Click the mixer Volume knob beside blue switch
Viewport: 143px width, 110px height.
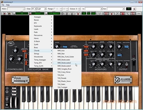[57, 46]
